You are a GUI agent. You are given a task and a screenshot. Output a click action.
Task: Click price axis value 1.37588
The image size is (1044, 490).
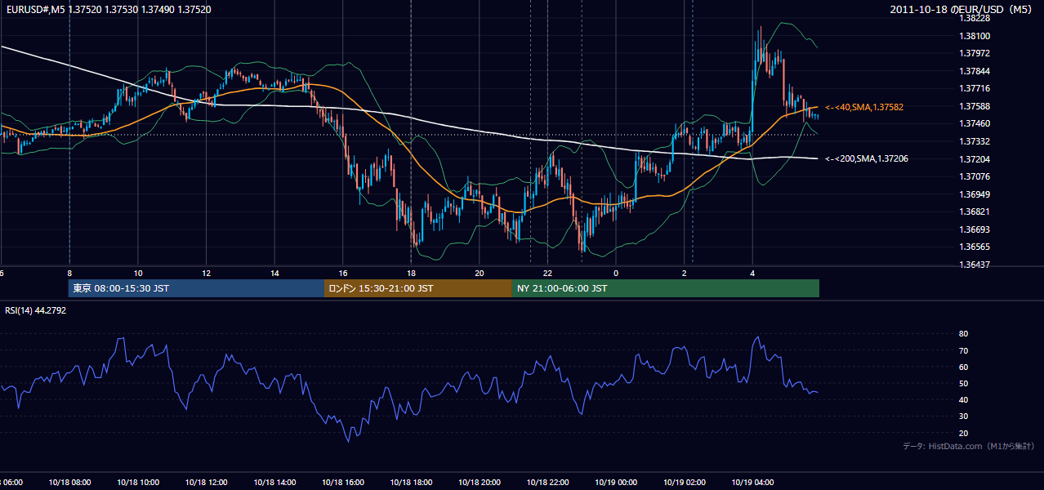tap(975, 106)
